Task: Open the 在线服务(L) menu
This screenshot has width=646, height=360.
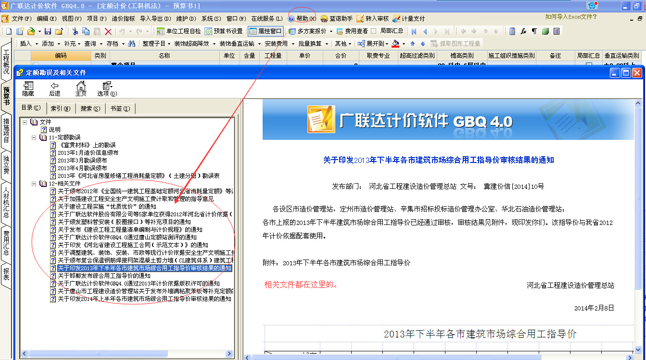Action: (266, 18)
